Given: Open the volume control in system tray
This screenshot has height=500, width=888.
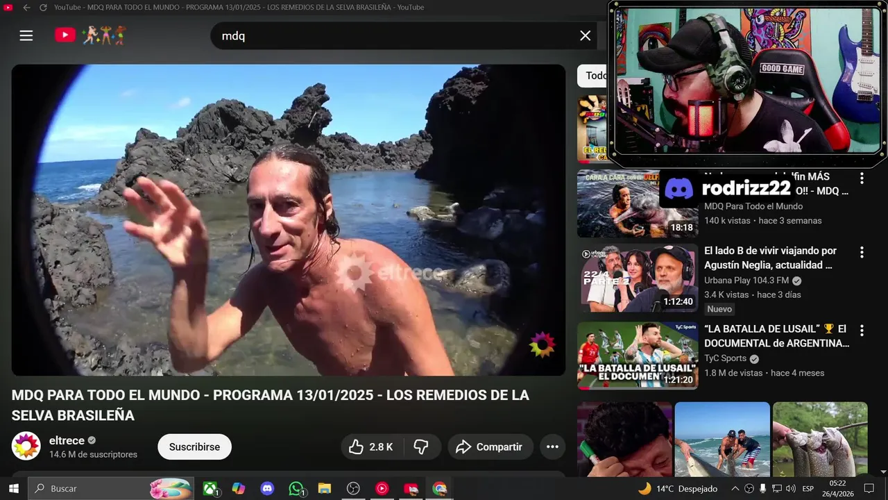Looking at the screenshot, I should click(x=790, y=489).
